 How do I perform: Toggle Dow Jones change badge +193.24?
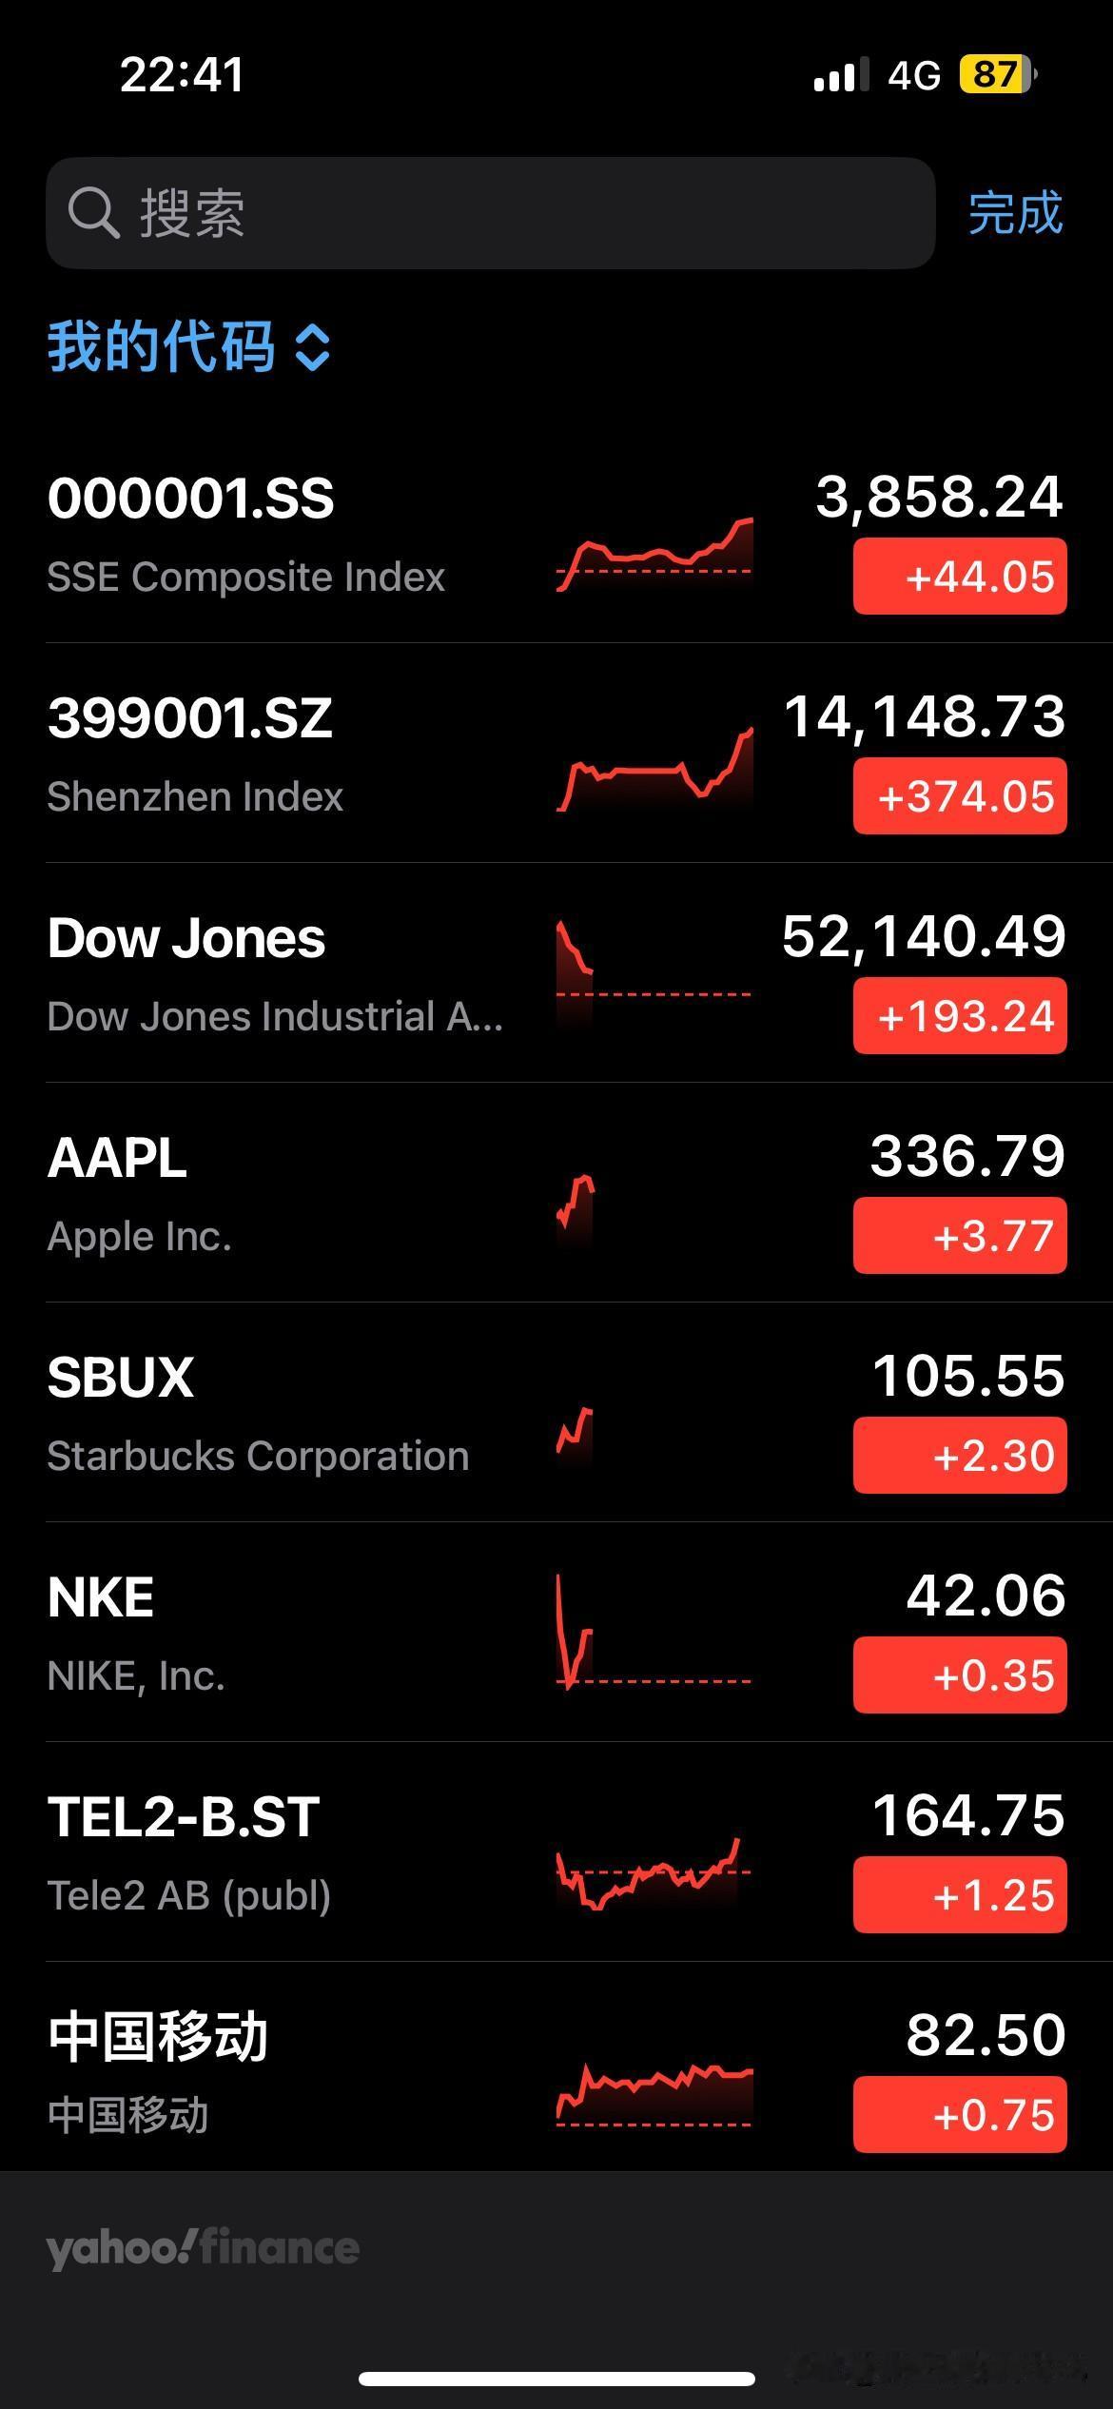click(960, 1016)
